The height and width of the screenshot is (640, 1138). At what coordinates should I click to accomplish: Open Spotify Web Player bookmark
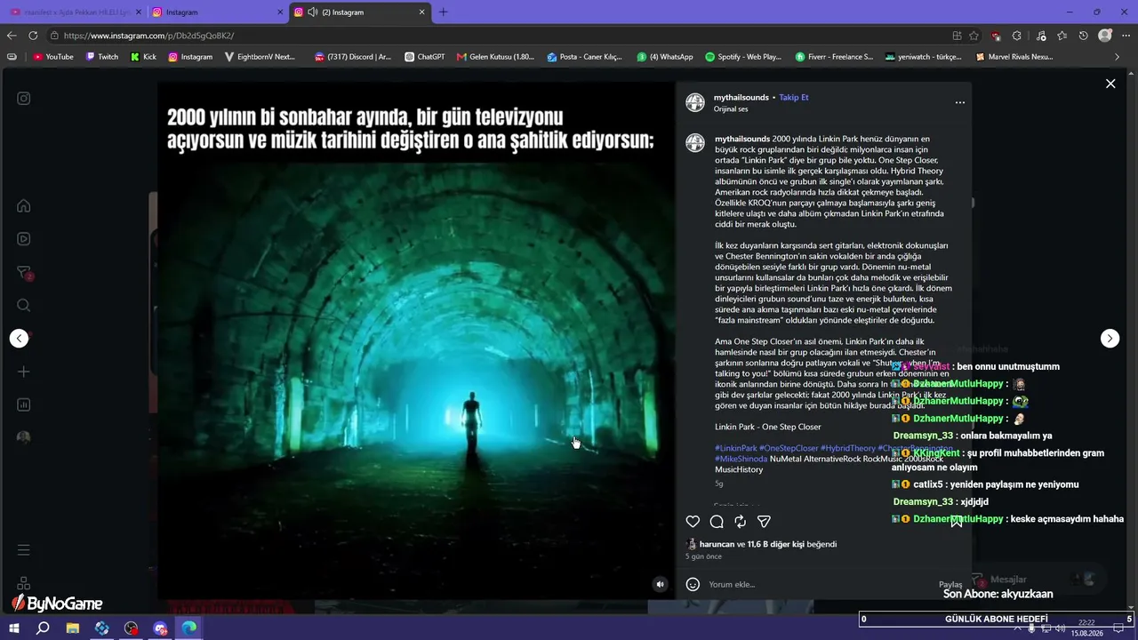(742, 57)
